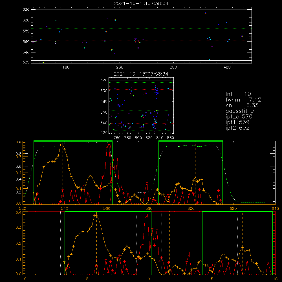Screen dimensions: 282x282
Task: Select the 'Int 10' readout text
Action: coord(238,94)
